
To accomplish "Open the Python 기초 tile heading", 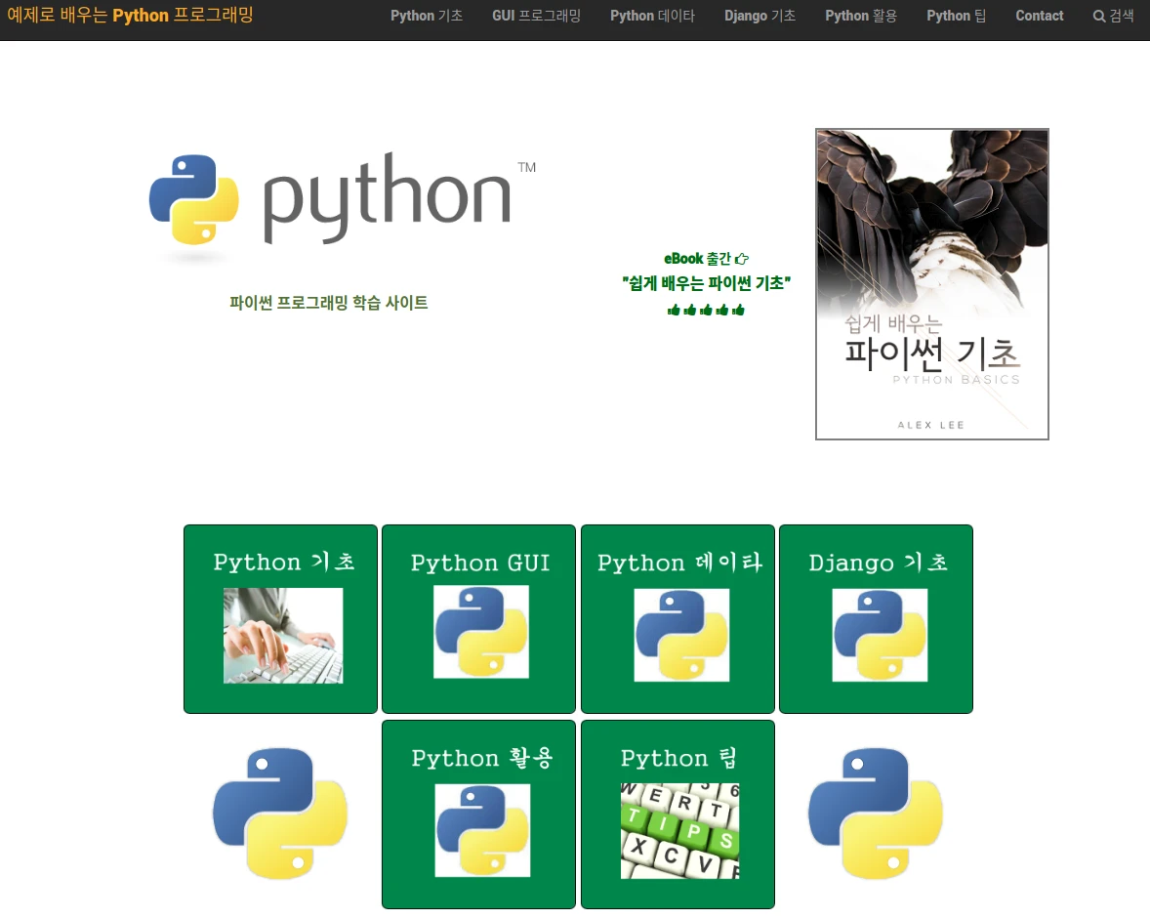I will coord(284,562).
